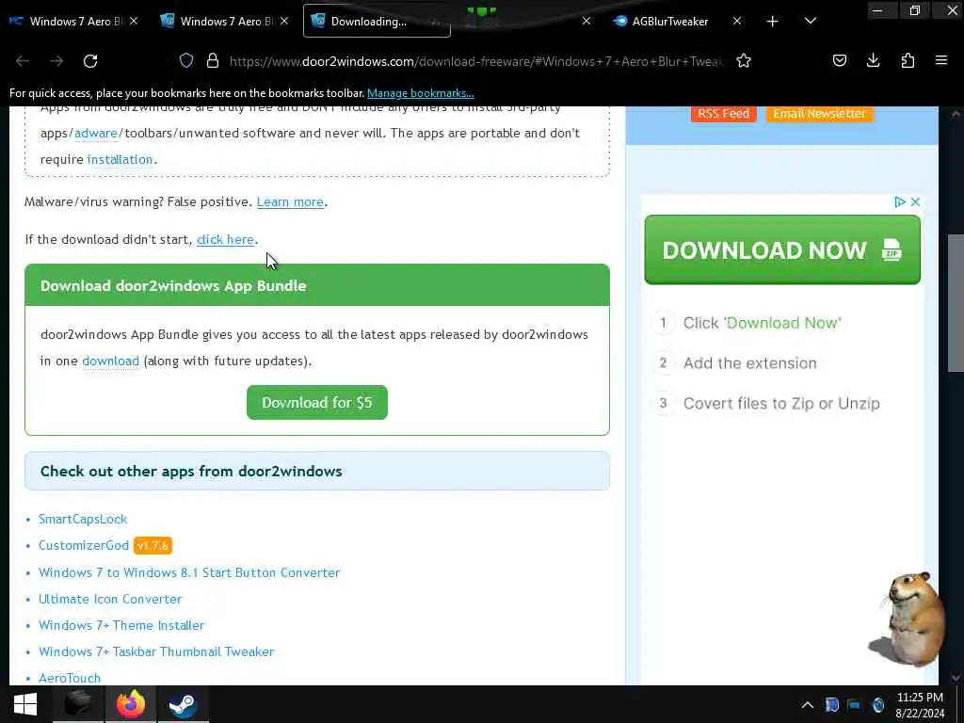964x723 pixels.
Task: Click the blue shield tray icon
Action: [832, 705]
